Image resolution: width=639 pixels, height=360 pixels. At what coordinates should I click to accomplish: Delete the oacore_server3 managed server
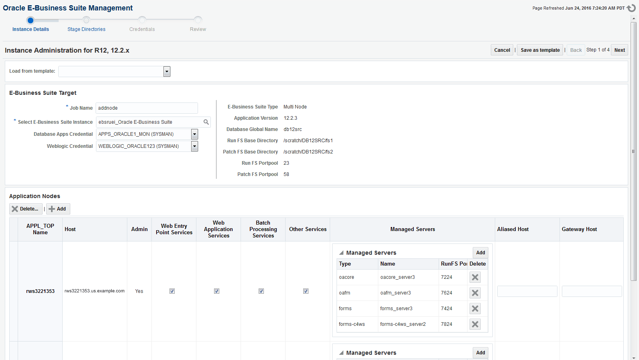coord(475,277)
